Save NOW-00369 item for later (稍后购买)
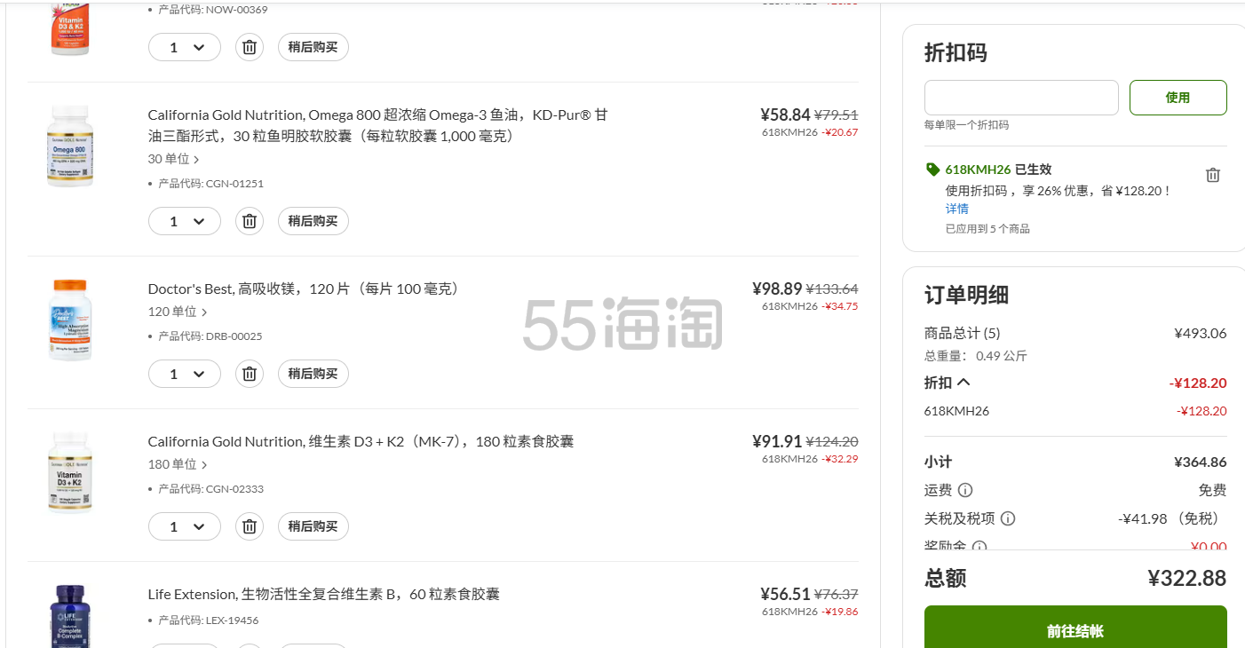The width and height of the screenshot is (1245, 648). click(x=313, y=47)
